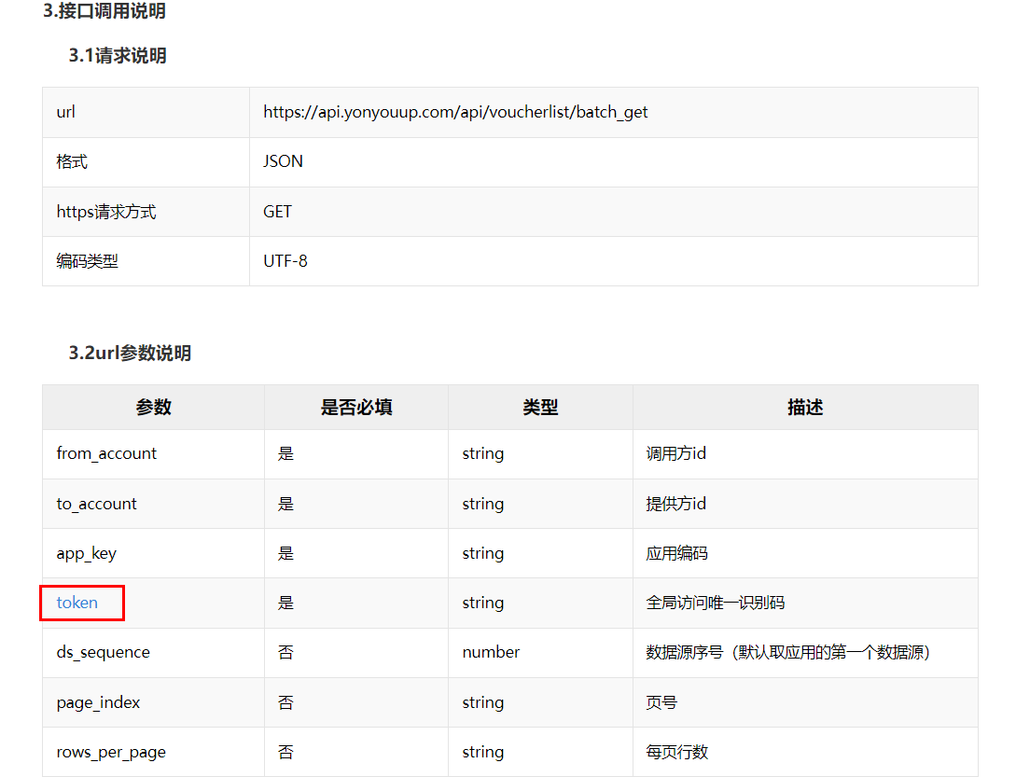
Task: Open the token hyperlink in the parameter table
Action: [x=77, y=603]
